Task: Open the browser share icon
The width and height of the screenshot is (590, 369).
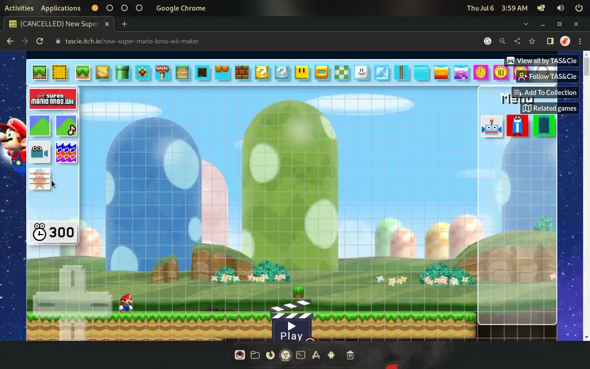Action: pyautogui.click(x=517, y=41)
